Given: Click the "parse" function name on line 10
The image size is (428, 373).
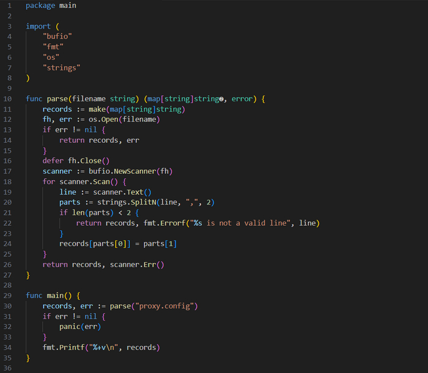Looking at the screenshot, I should point(57,99).
